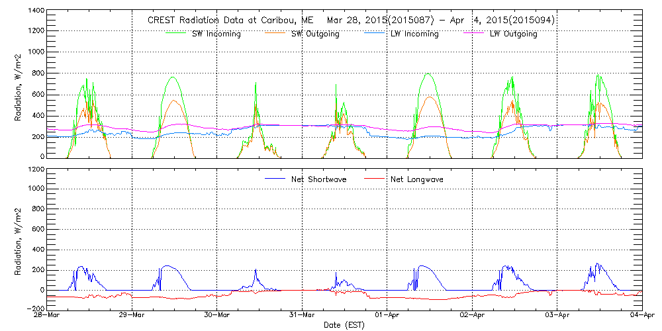This screenshot has width=662, height=331.
Task: Click the -200 tick on lower y-axis
Action: pos(35,309)
